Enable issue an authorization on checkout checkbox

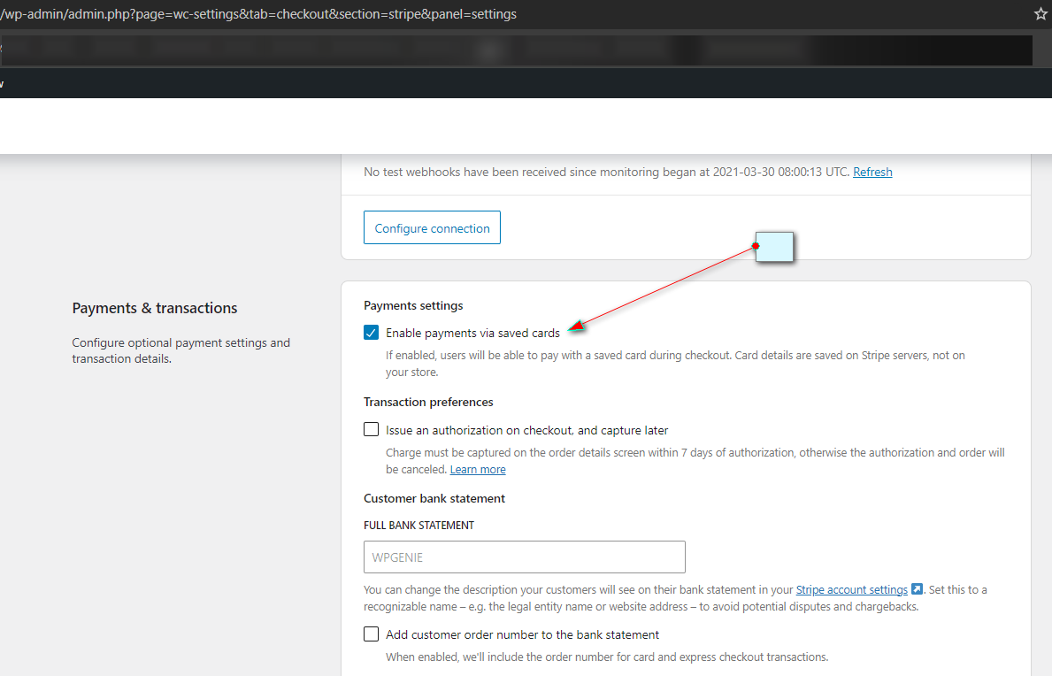coord(372,430)
